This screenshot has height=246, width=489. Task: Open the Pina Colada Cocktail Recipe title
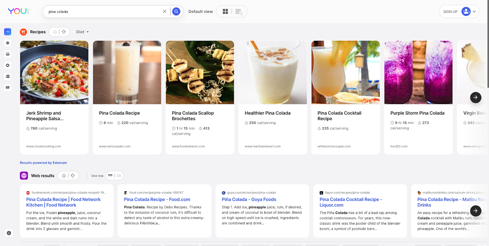click(x=339, y=116)
